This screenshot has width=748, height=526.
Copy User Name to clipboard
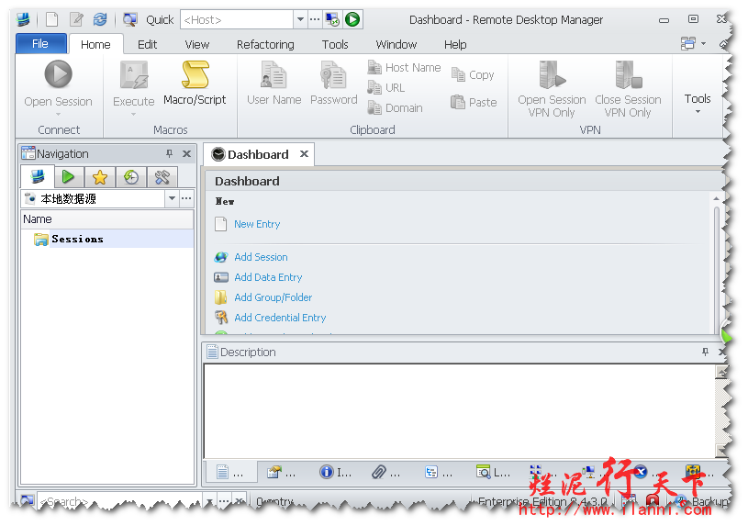[x=274, y=83]
